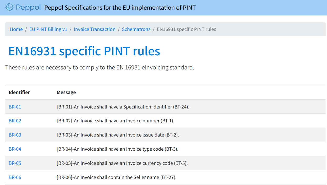Click the message about Specification identifier (BT-24)
327x185 pixels.
[x=123, y=107]
